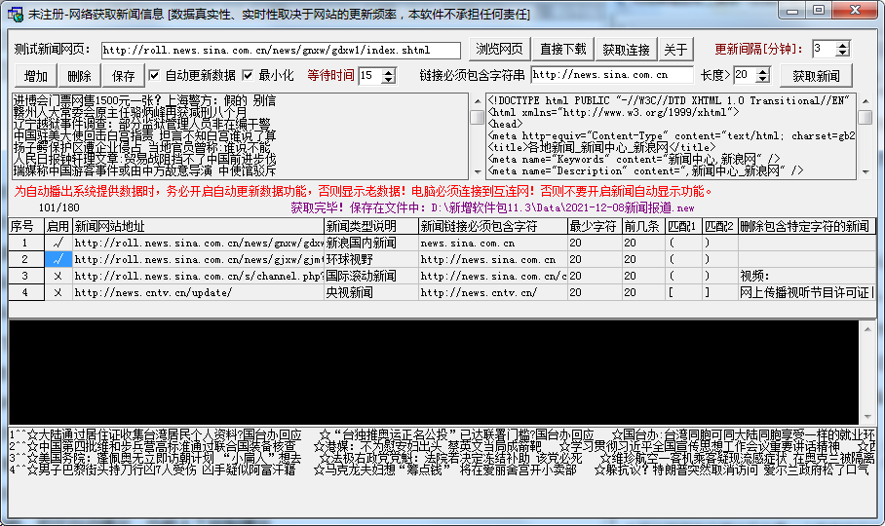Click the 获取连接 button

click(626, 49)
